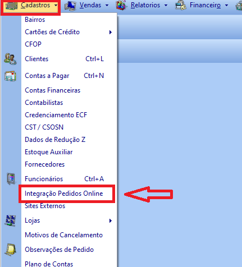Select the Contabilistas menu item
The height and width of the screenshot is (267, 242).
tap(44, 103)
